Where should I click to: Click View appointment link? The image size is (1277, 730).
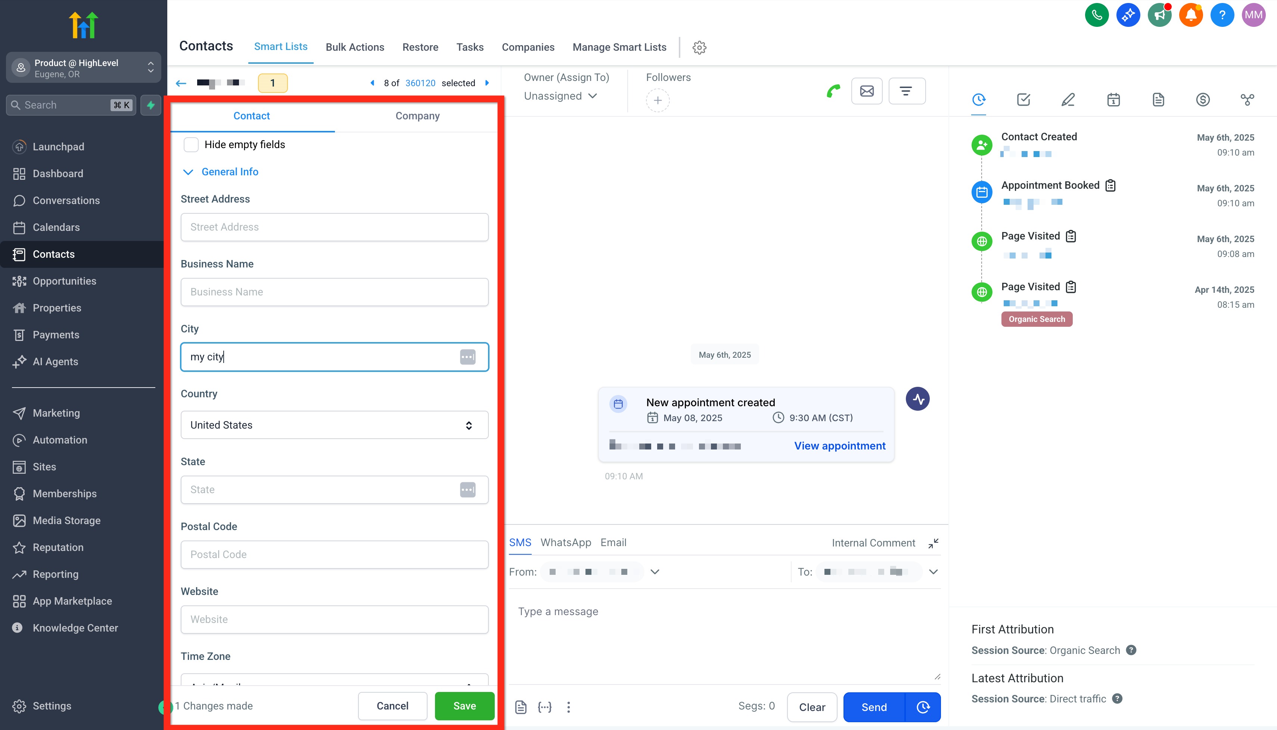coord(839,446)
